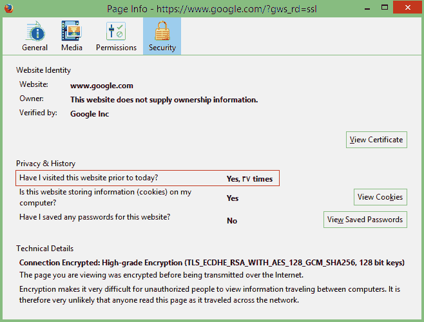Click the saved passwords 'No' value

pos(232,221)
